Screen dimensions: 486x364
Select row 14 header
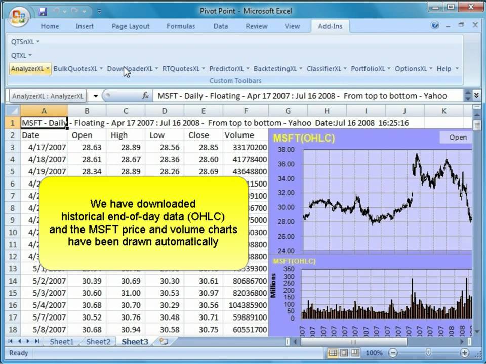point(12,281)
